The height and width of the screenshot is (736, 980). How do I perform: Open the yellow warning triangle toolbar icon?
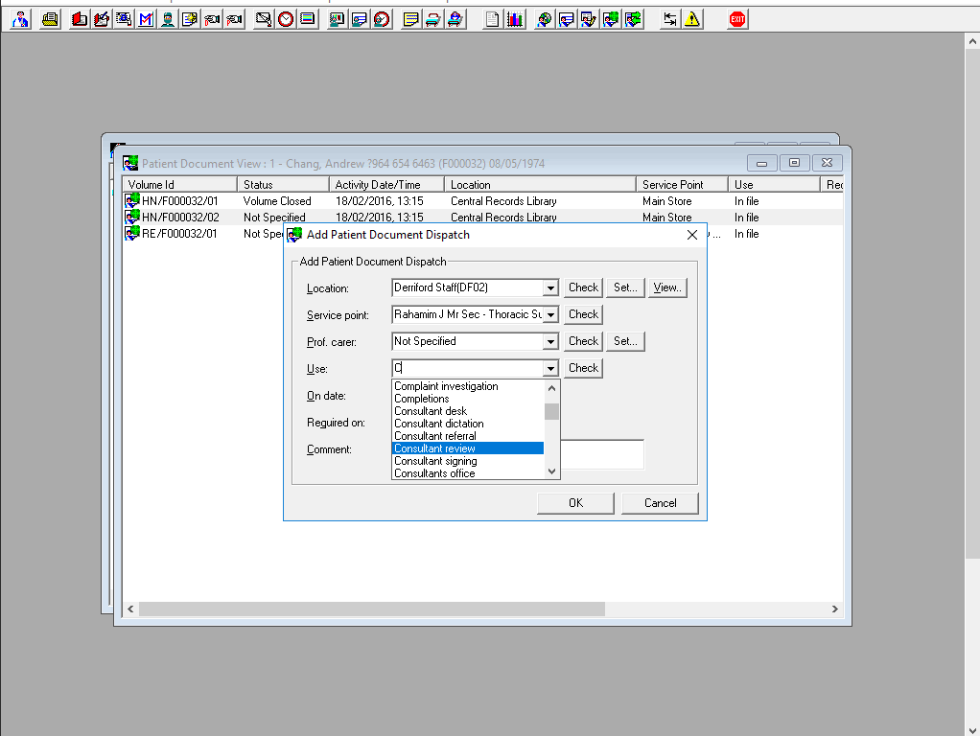(x=692, y=19)
